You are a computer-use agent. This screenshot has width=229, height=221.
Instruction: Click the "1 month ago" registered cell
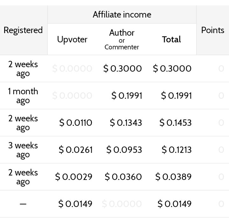(x=23, y=96)
